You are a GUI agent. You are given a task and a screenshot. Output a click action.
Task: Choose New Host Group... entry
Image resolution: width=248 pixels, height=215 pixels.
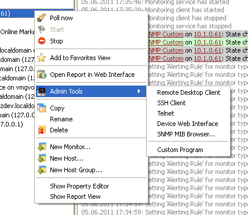pyautogui.click(x=91, y=170)
